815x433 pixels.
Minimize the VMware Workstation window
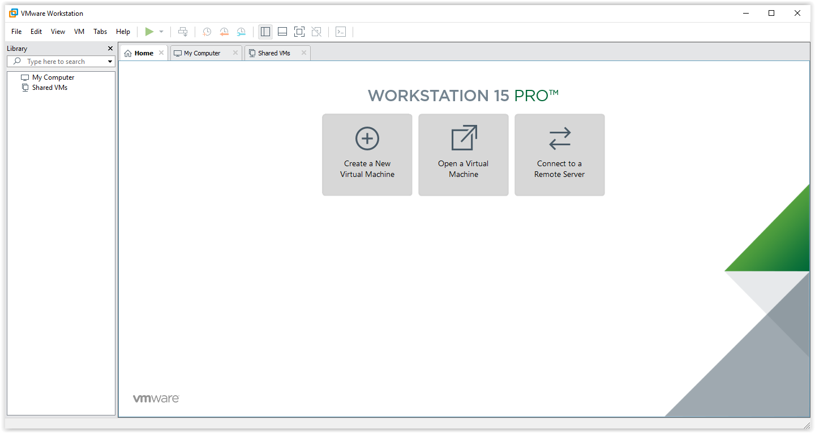pyautogui.click(x=745, y=13)
